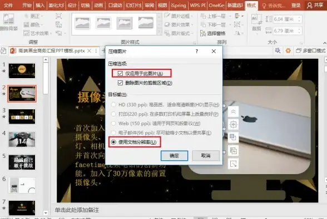This screenshot has width=327, height=219.
Task: Click 取消 (Cancel) in the compress dialog
Action: (206, 156)
